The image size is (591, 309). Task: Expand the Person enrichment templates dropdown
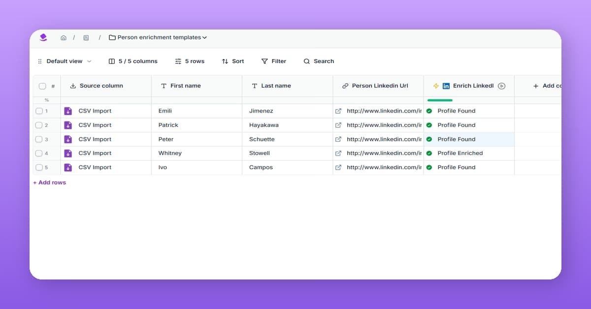[204, 37]
